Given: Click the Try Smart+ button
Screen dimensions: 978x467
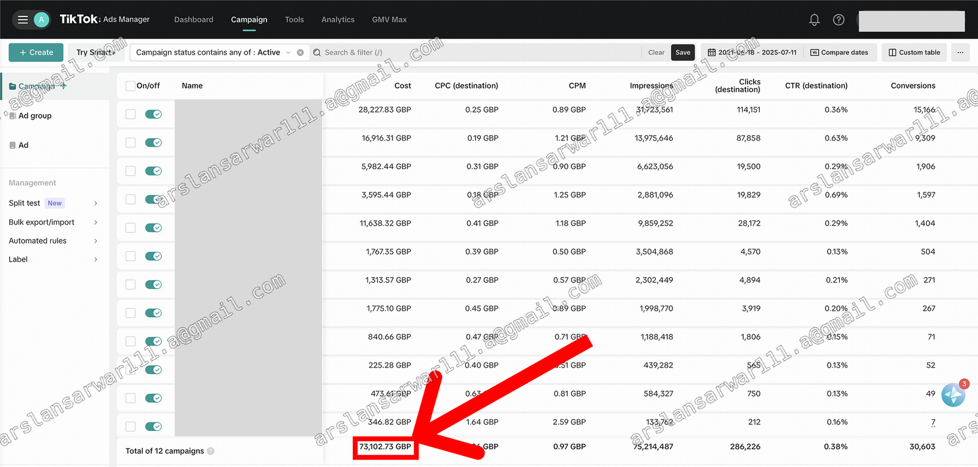Looking at the screenshot, I should click(x=96, y=53).
